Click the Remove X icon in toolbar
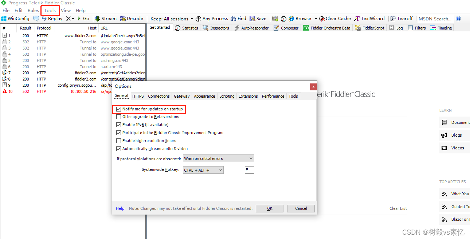 (x=68, y=19)
